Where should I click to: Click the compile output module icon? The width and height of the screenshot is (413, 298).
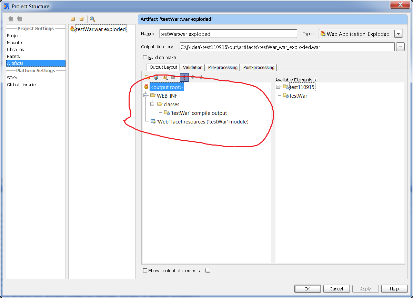[167, 113]
